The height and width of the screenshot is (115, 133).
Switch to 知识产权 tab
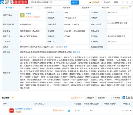click(106, 8)
